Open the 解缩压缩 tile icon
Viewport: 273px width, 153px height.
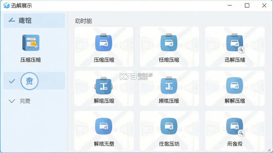104,86
